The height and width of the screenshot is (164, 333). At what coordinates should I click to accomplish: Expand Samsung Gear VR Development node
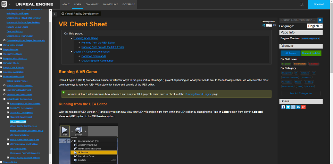[8, 104]
